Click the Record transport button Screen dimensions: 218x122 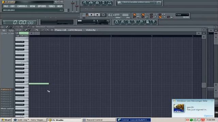(103, 15)
